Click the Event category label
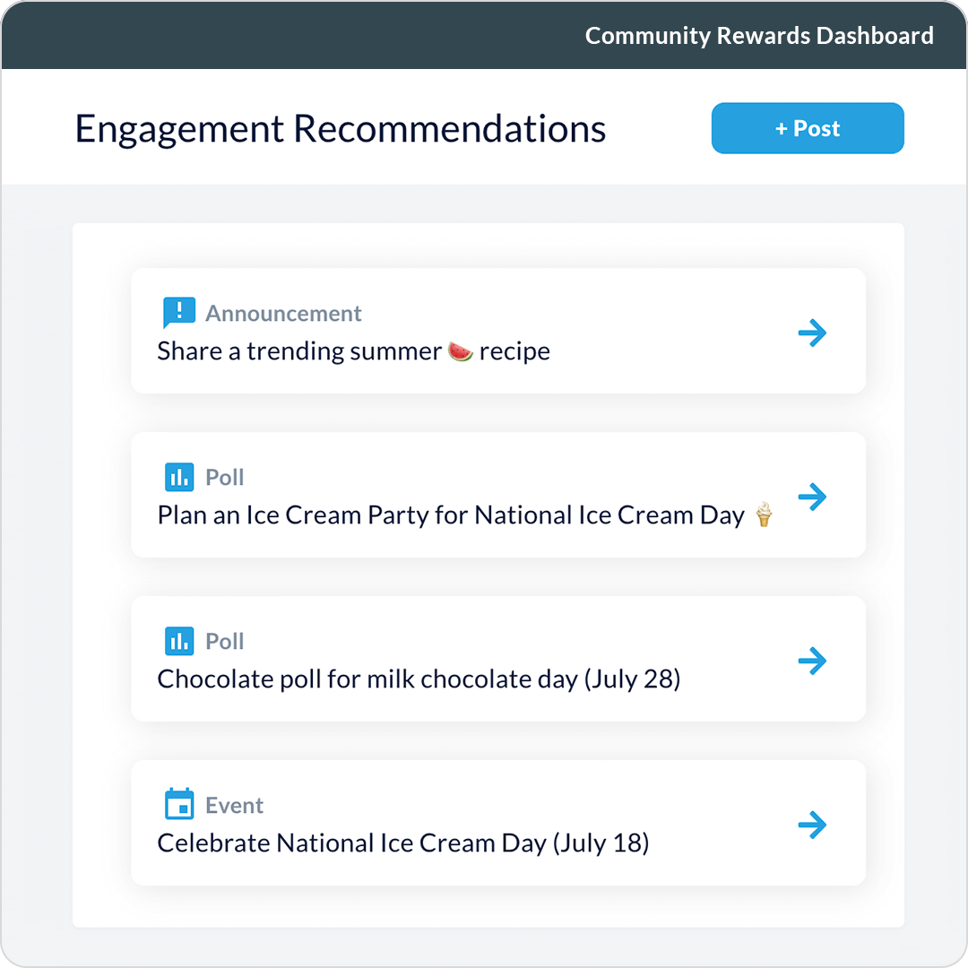Image resolution: width=968 pixels, height=968 pixels. tap(234, 805)
